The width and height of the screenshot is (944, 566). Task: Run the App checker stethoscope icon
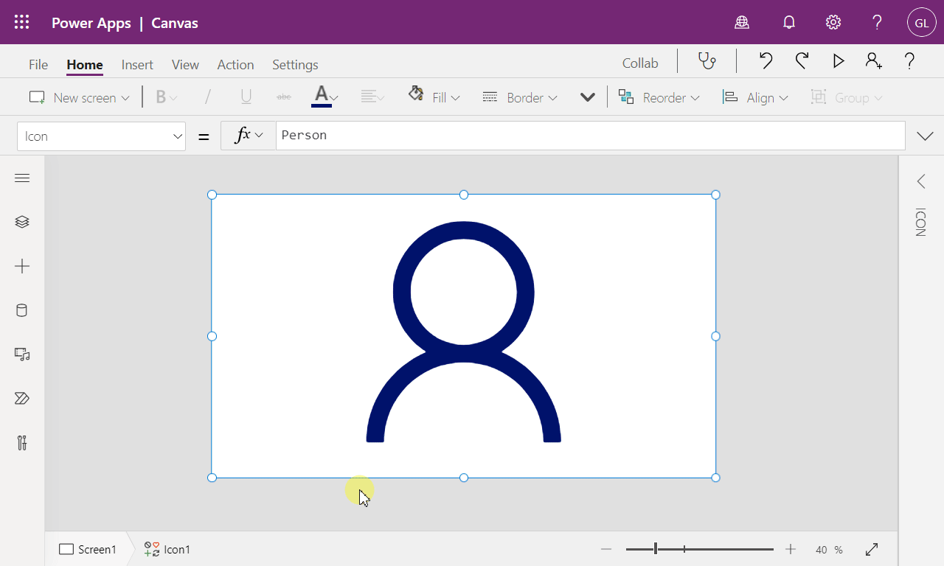pos(707,61)
